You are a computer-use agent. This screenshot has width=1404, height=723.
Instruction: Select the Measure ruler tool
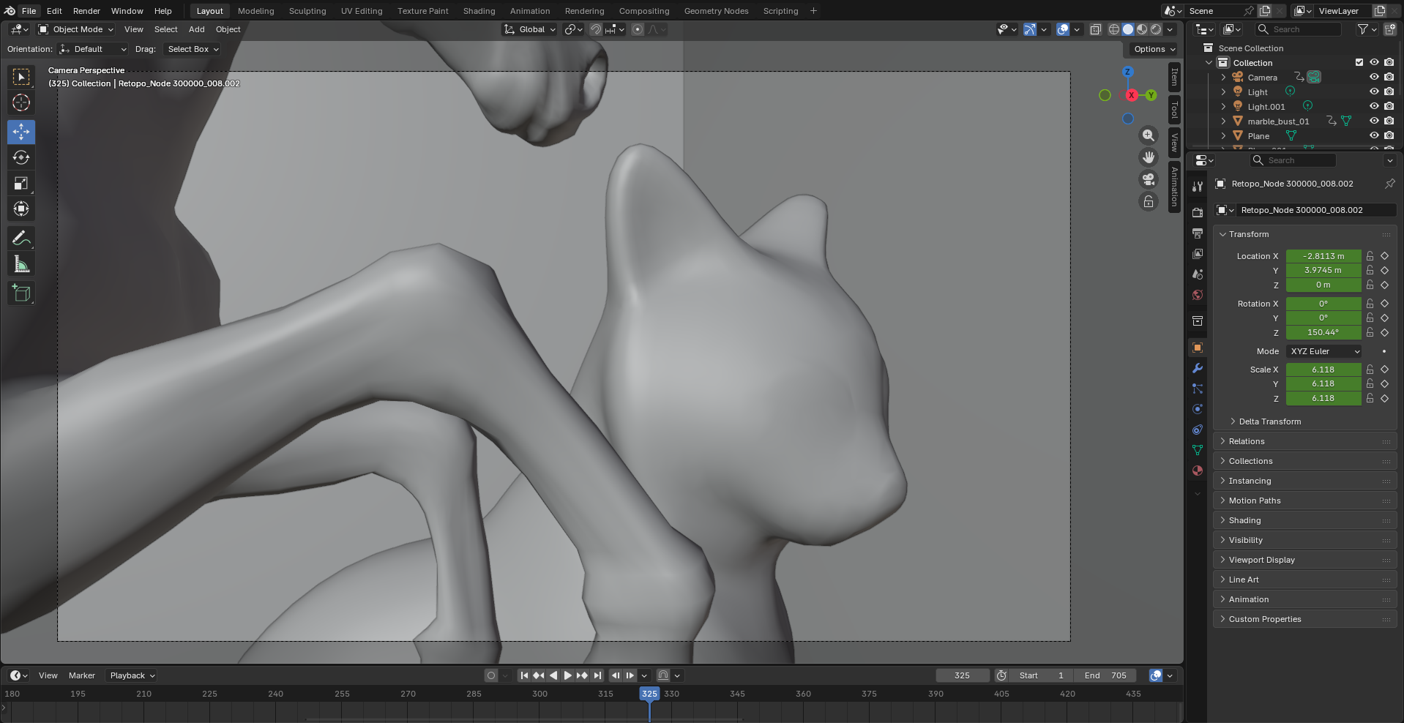(21, 264)
